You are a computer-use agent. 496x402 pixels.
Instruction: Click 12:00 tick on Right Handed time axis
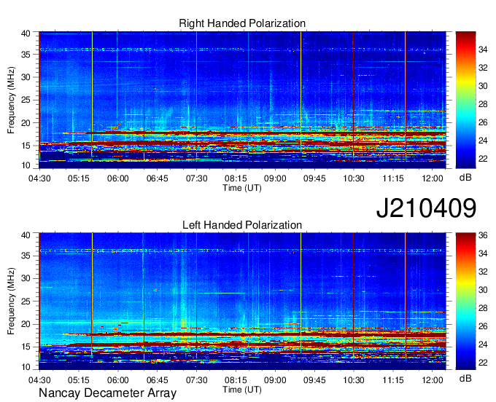[x=433, y=178]
